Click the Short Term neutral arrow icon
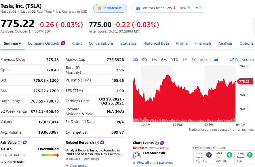The height and width of the screenshot is (167, 255). [x=209, y=155]
